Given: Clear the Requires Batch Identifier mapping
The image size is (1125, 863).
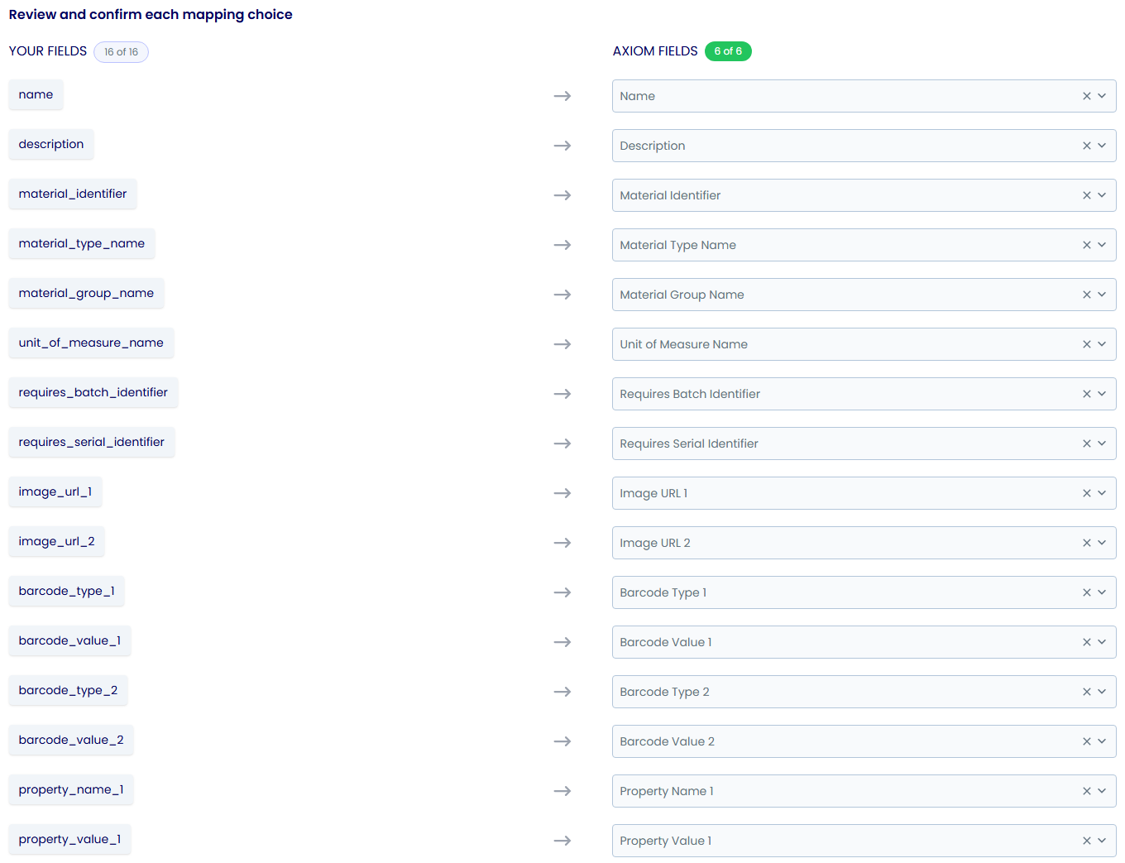Looking at the screenshot, I should (1087, 394).
